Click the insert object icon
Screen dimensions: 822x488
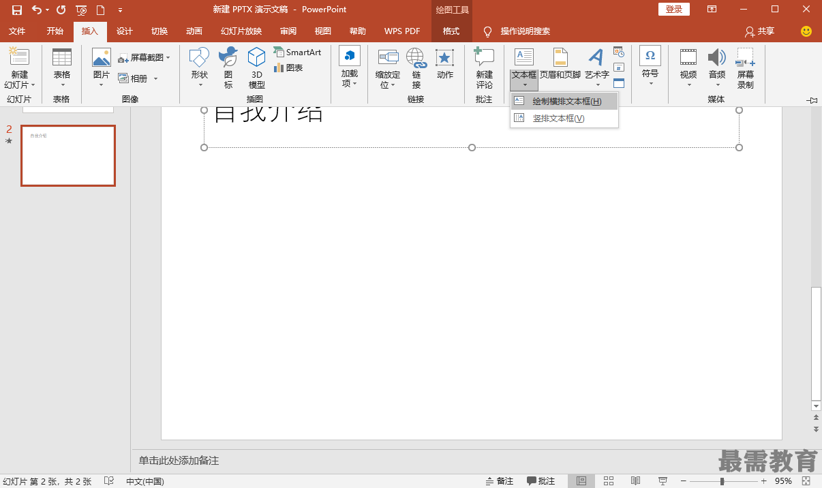coord(619,83)
